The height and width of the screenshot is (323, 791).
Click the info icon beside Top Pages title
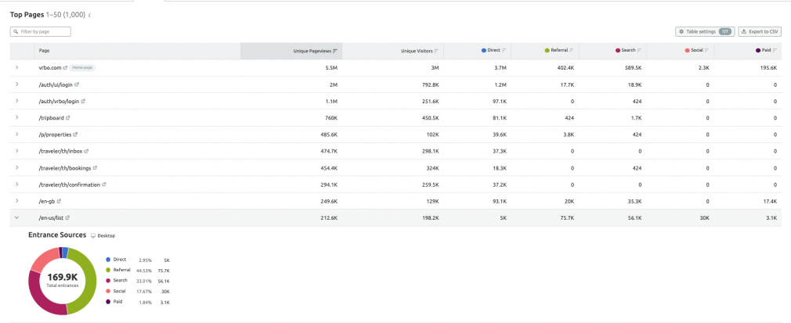click(89, 15)
